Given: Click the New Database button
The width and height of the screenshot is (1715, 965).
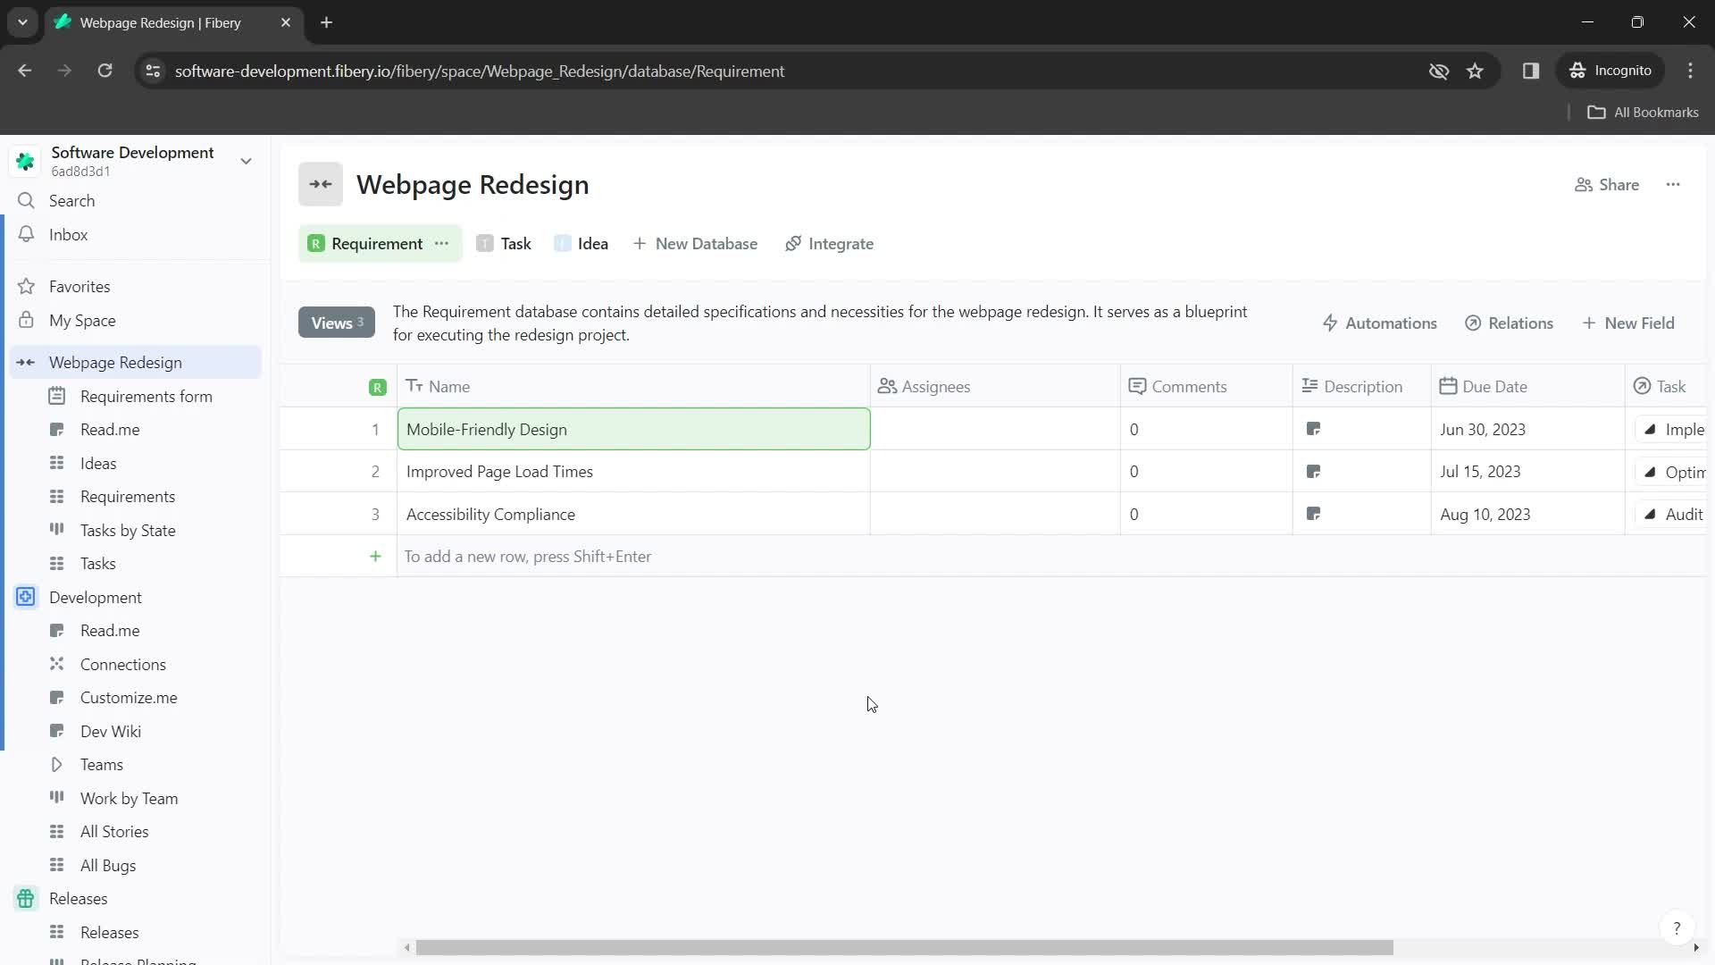Looking at the screenshot, I should click(x=696, y=243).
